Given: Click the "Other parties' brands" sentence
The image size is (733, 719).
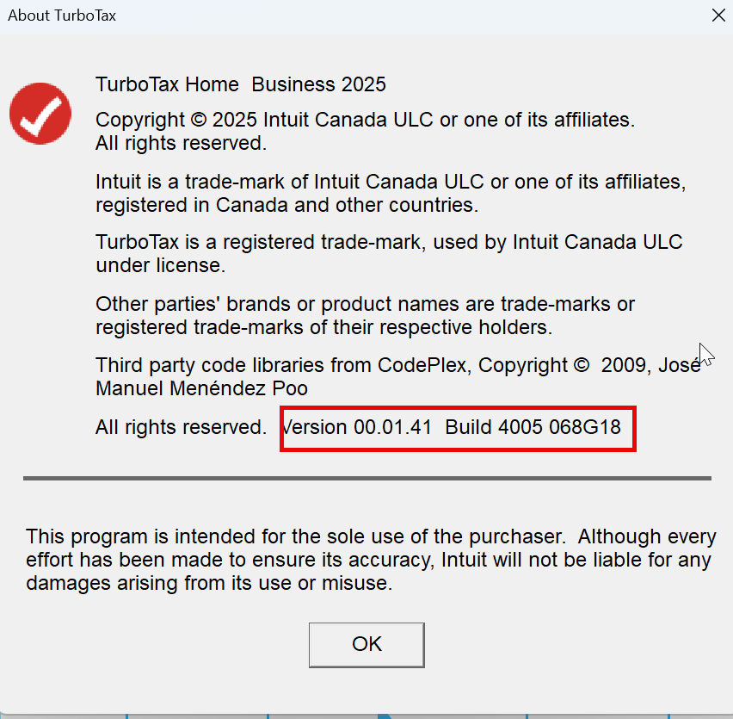Looking at the screenshot, I should click(366, 304).
